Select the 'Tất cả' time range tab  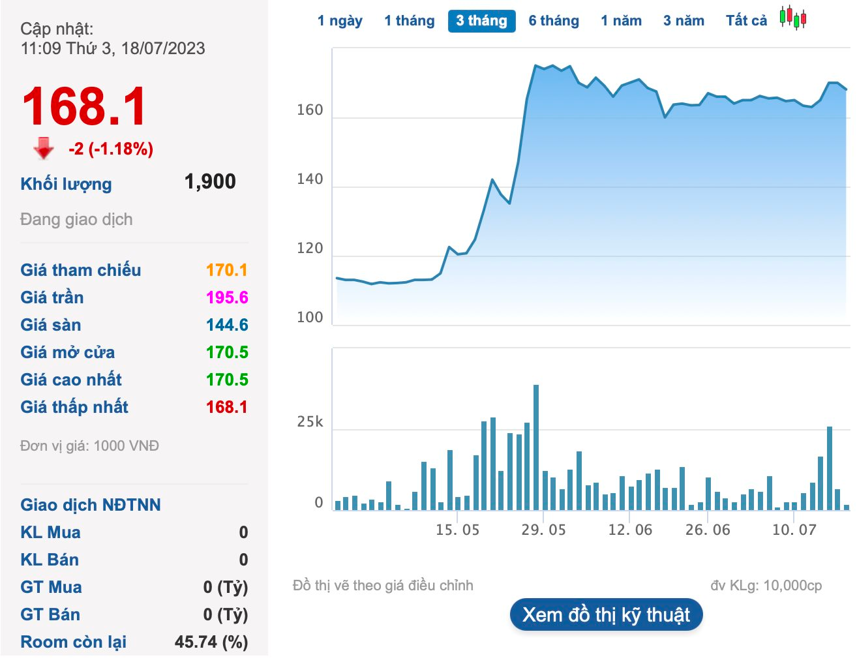(x=747, y=21)
